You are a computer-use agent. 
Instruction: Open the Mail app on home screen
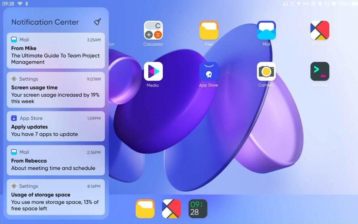pos(266,30)
